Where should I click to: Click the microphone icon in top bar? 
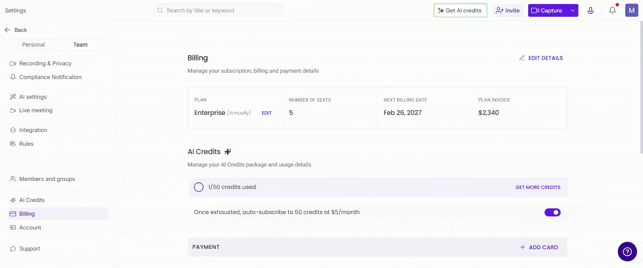click(590, 10)
